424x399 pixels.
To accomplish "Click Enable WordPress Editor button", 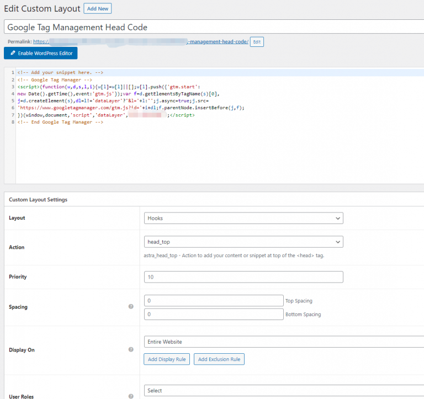I will click(x=40, y=53).
